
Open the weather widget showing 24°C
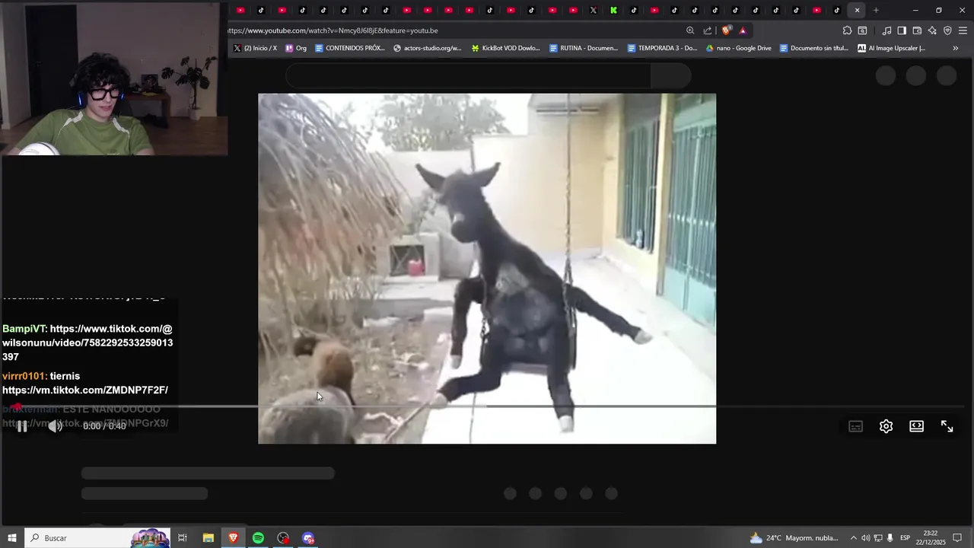[794, 538]
